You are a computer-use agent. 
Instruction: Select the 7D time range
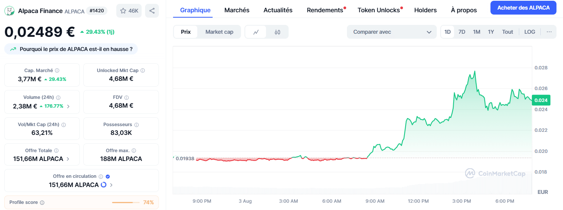[x=462, y=32]
